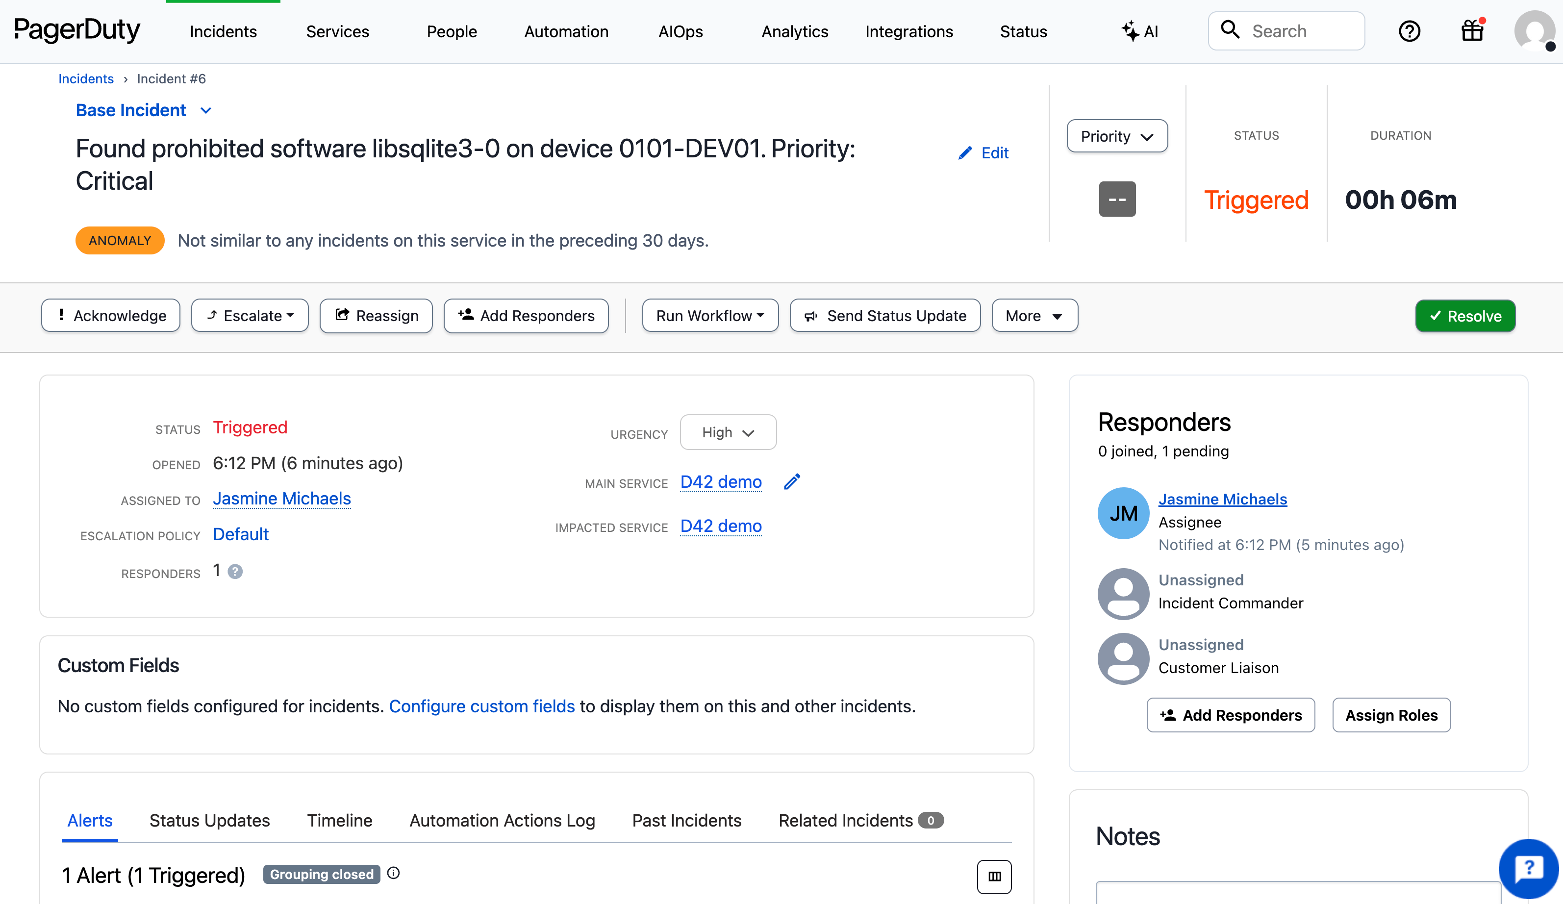The image size is (1563, 904).
Task: Click the alert table column settings icon
Action: tap(994, 877)
